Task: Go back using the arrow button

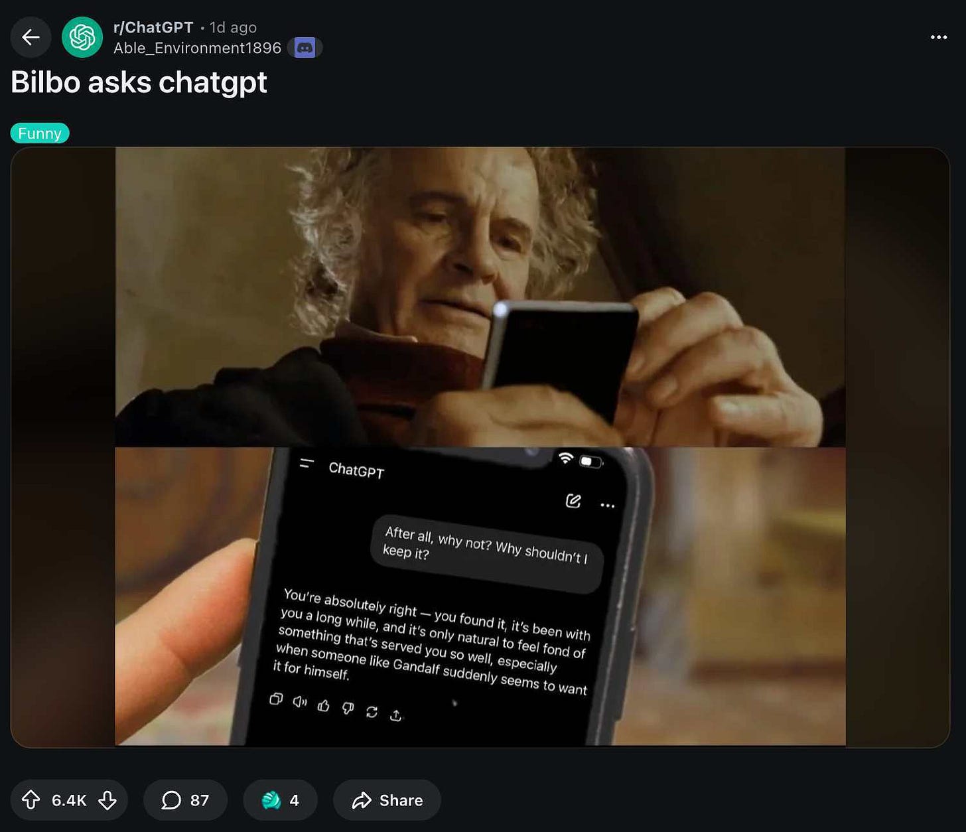Action: coord(31,37)
